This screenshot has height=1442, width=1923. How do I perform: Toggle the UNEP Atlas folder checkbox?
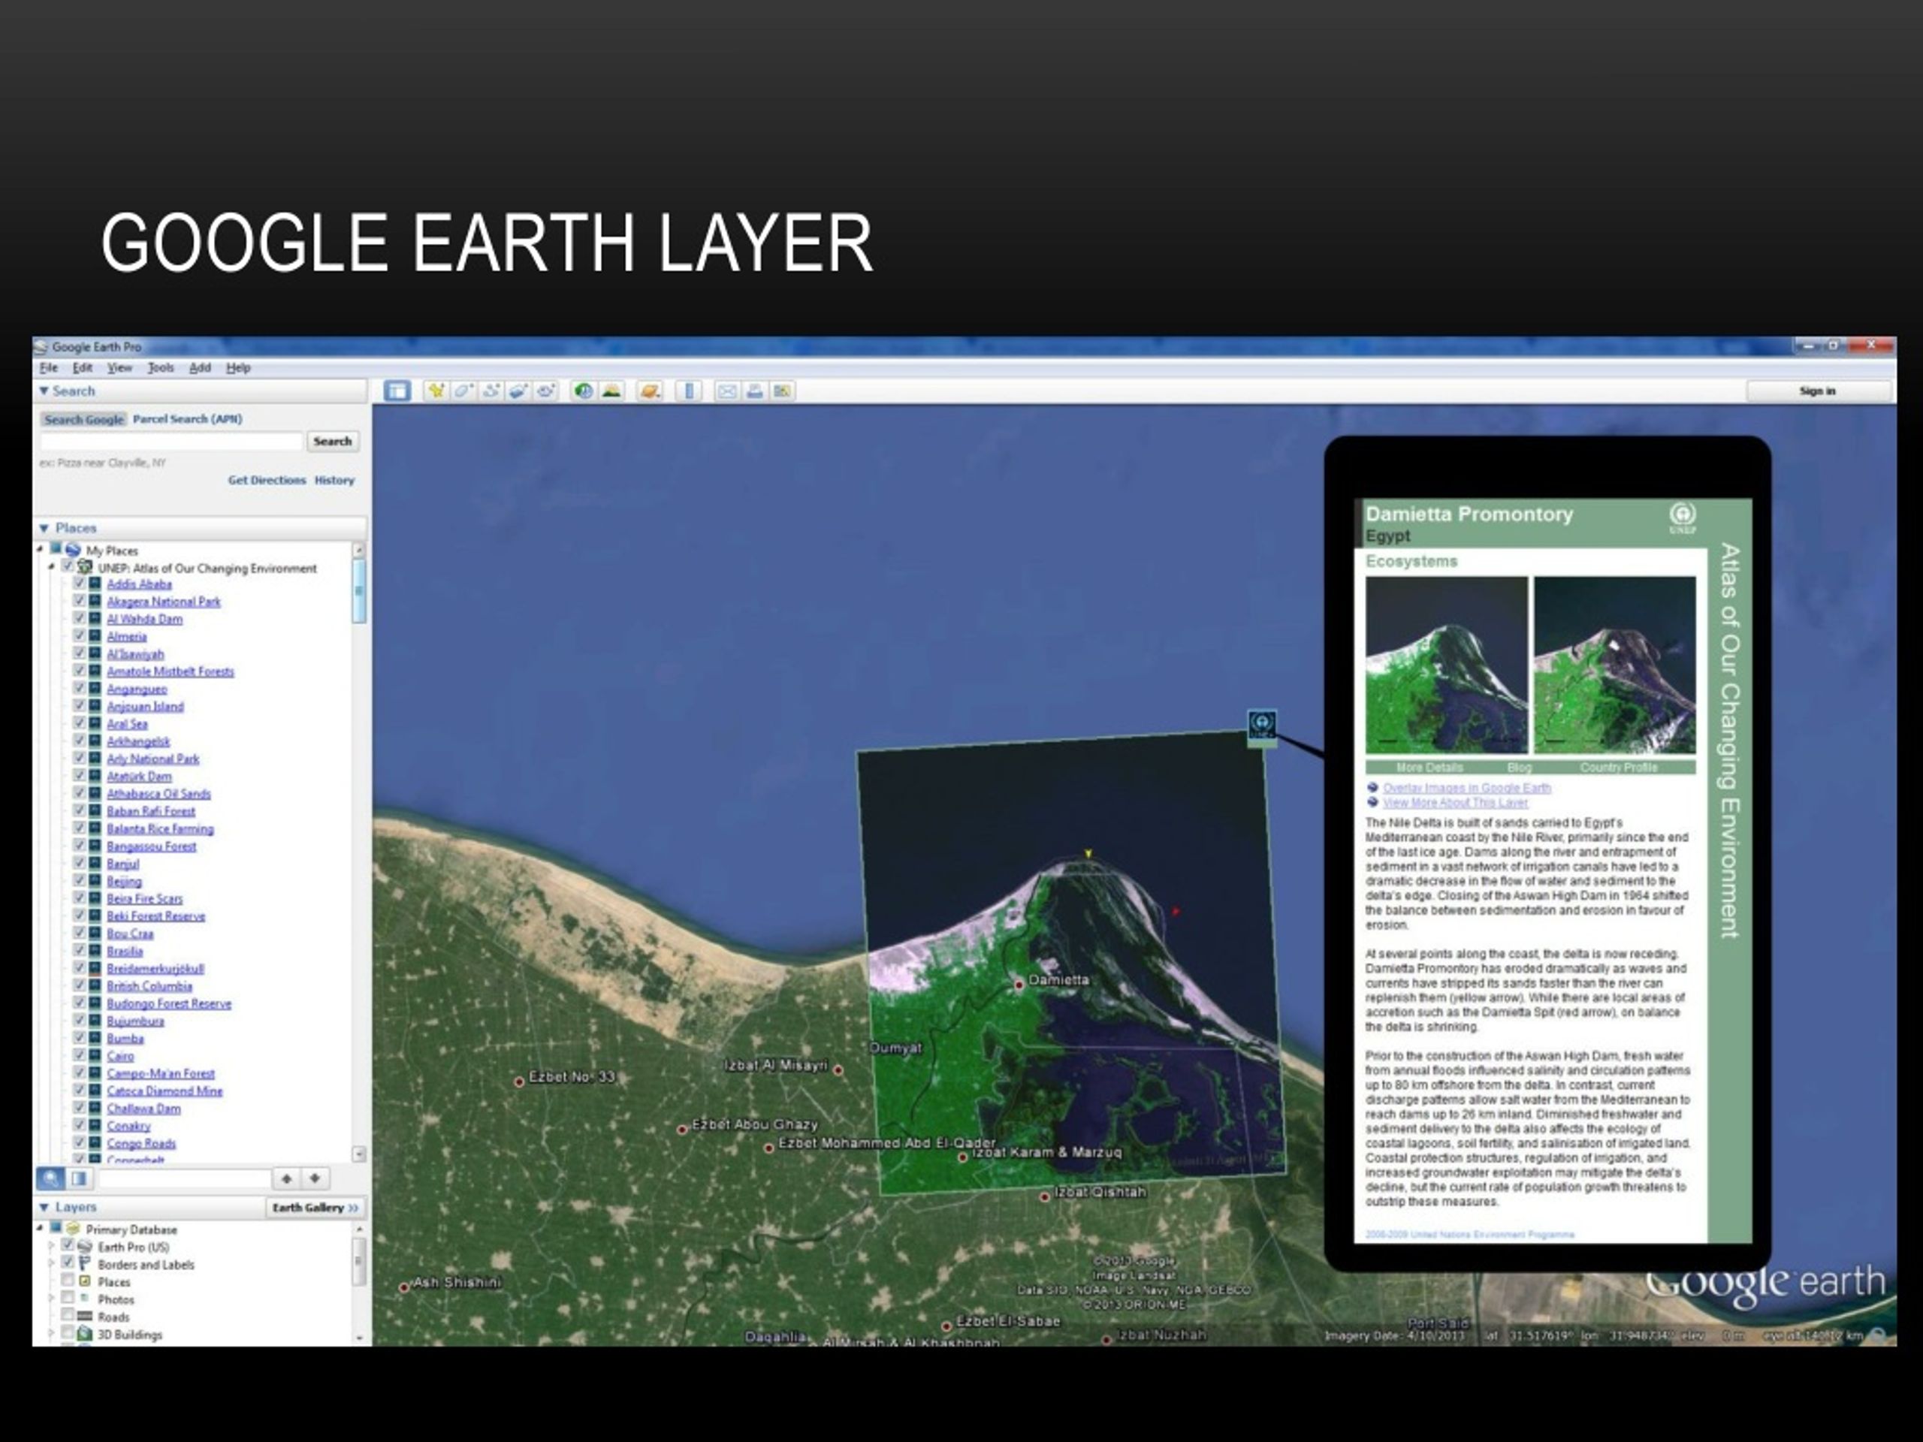point(67,567)
